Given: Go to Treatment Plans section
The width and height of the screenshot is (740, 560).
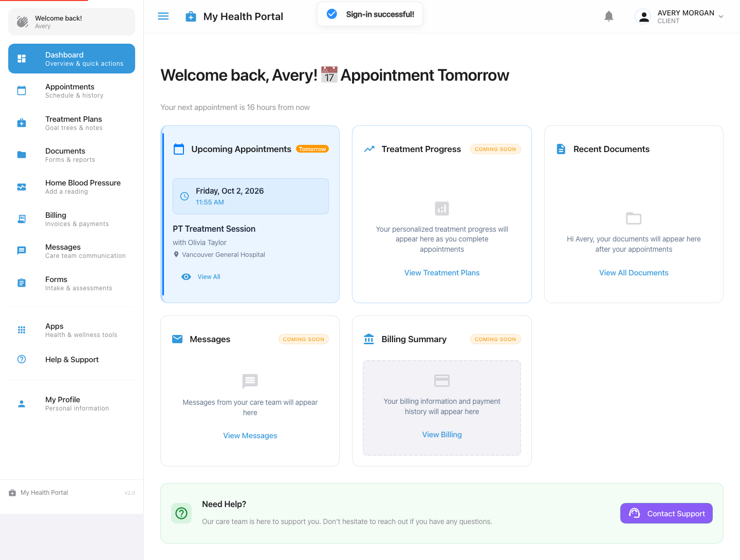Looking at the screenshot, I should point(72,123).
